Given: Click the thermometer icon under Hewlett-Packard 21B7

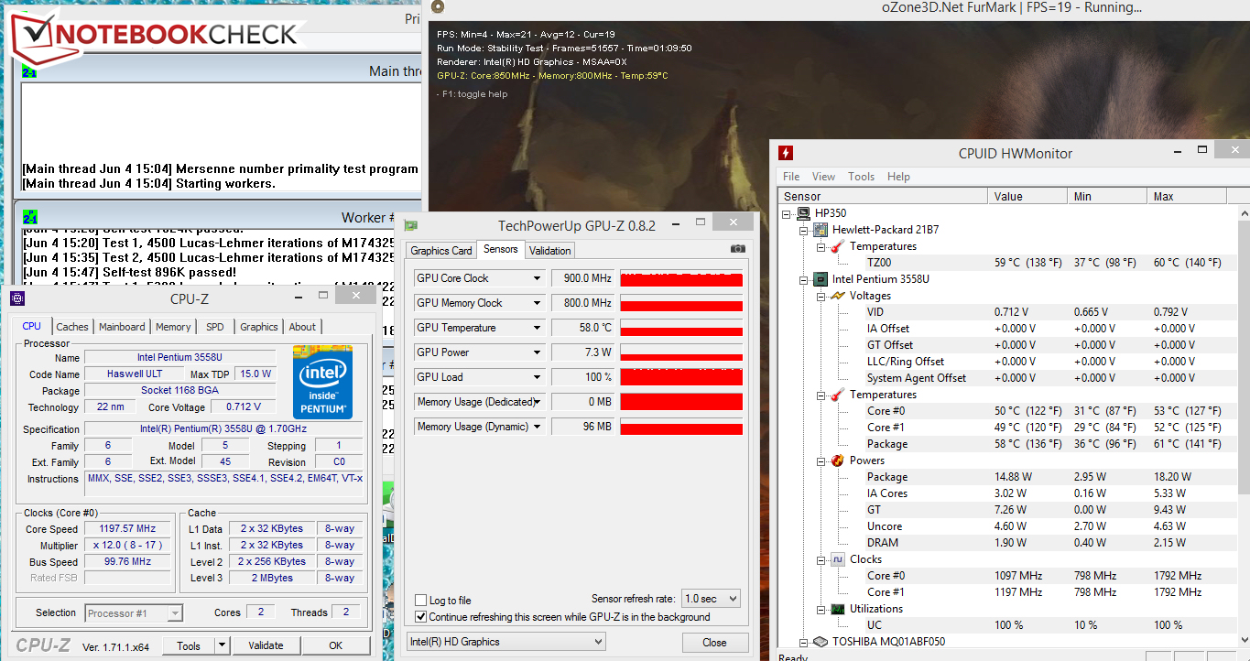Looking at the screenshot, I should pyautogui.click(x=837, y=246).
